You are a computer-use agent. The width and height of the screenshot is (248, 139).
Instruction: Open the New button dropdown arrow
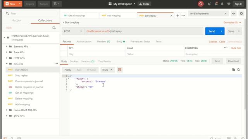click(20, 4)
